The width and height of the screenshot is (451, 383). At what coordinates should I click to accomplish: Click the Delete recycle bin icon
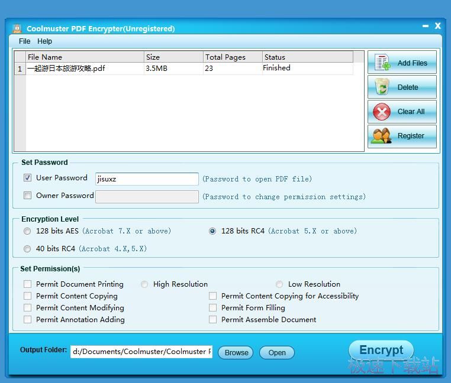[382, 87]
